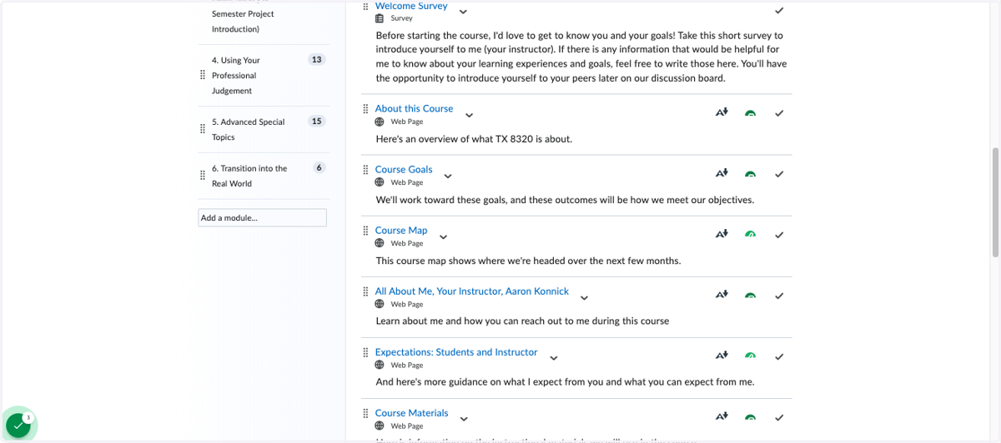Open chevron menu beside Course Map
The height and width of the screenshot is (443, 1001).
(443, 236)
